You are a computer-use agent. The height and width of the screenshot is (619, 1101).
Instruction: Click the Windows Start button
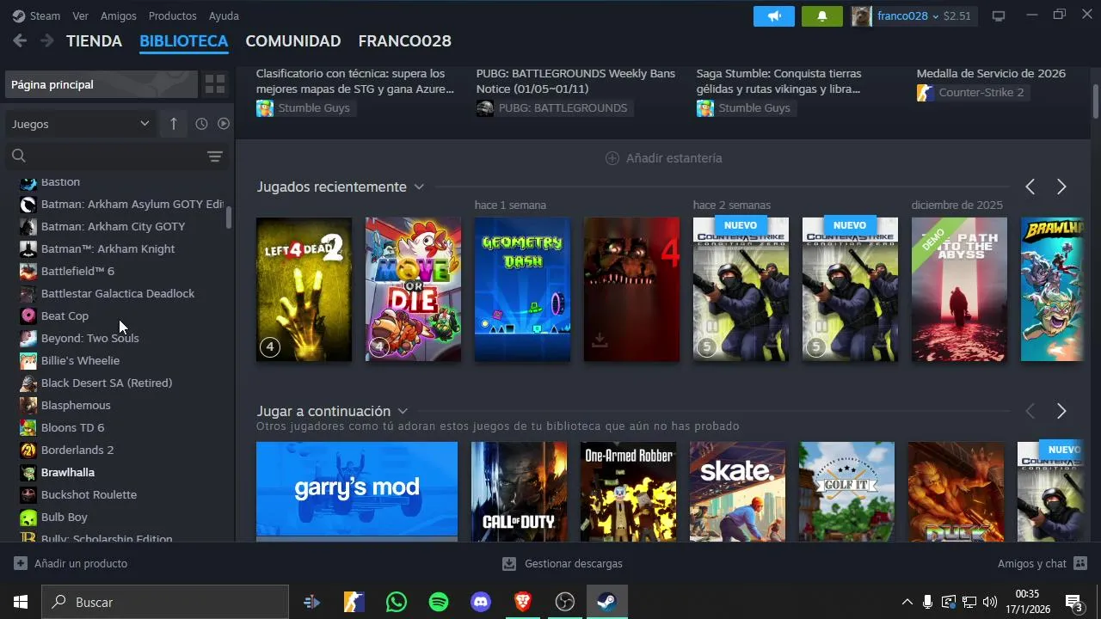(21, 602)
